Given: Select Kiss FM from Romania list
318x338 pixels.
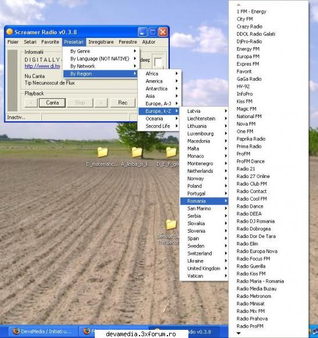Looking at the screenshot, I should point(244,101).
